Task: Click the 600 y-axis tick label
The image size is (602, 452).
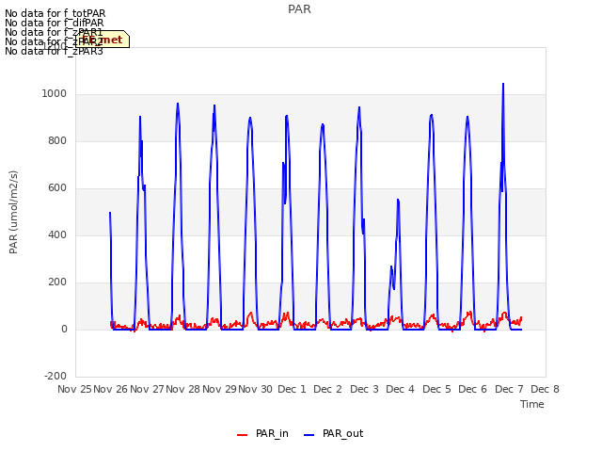Action: tap(57, 188)
